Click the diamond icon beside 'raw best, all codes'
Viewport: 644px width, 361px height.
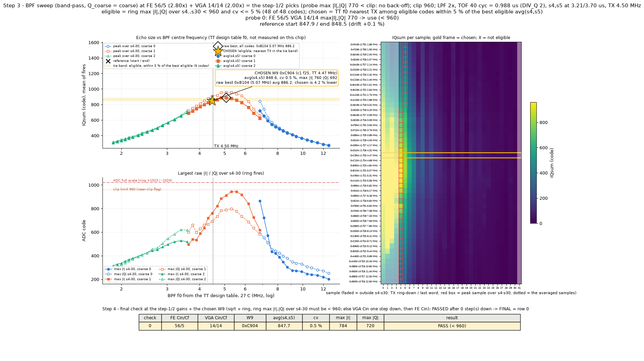[218, 46]
